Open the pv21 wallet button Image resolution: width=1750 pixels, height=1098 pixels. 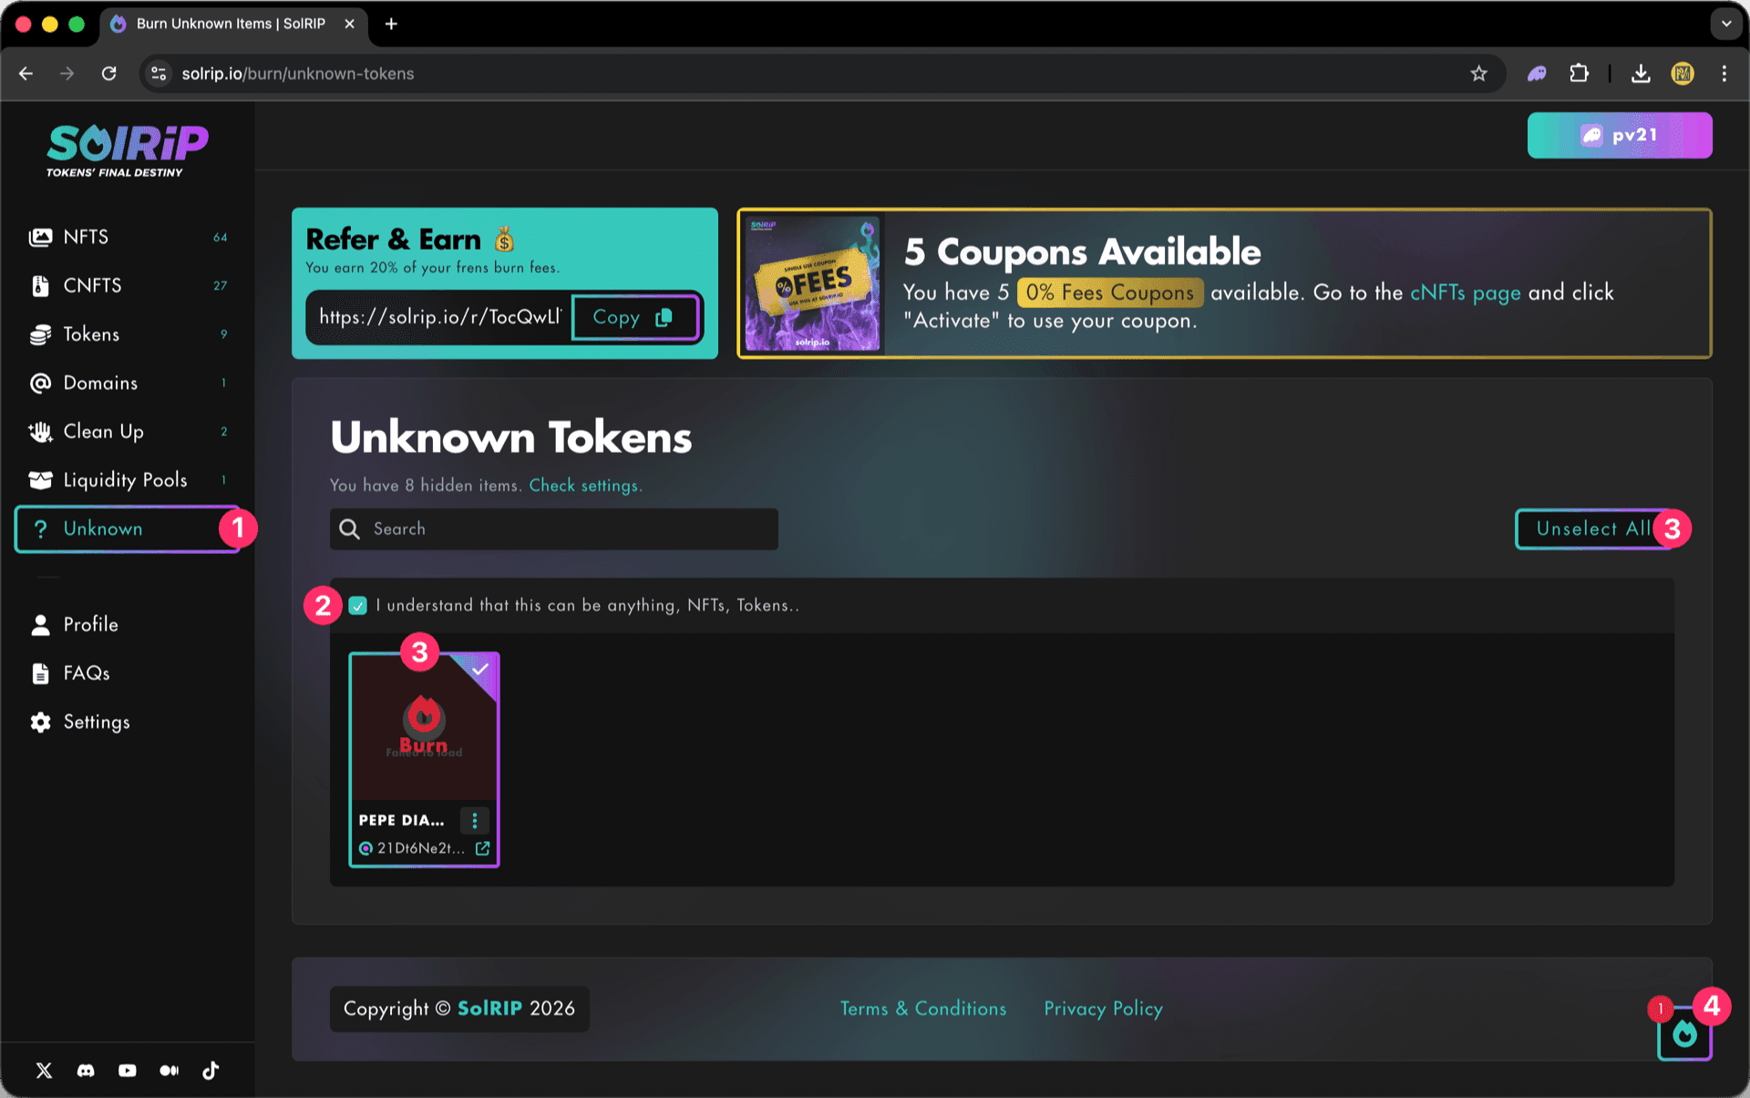[x=1620, y=135]
